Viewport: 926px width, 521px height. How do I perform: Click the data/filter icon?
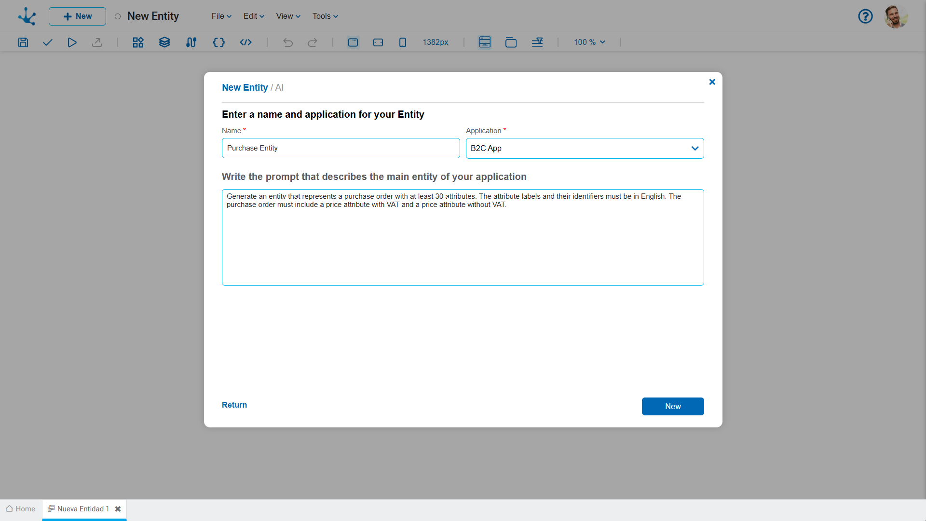pyautogui.click(x=537, y=42)
